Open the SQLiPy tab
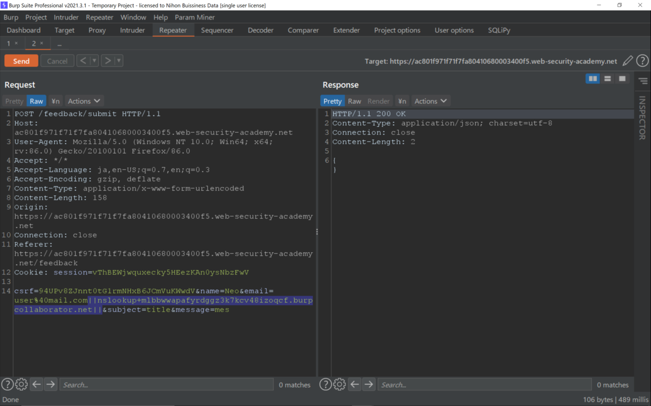Screen dimensions: 651x406 [x=499, y=30]
